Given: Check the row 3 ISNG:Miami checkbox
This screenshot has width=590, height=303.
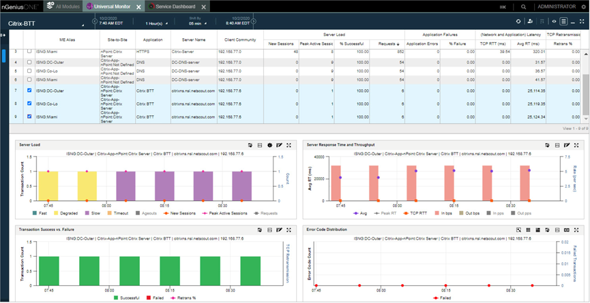Looking at the screenshot, I should pyautogui.click(x=28, y=52).
